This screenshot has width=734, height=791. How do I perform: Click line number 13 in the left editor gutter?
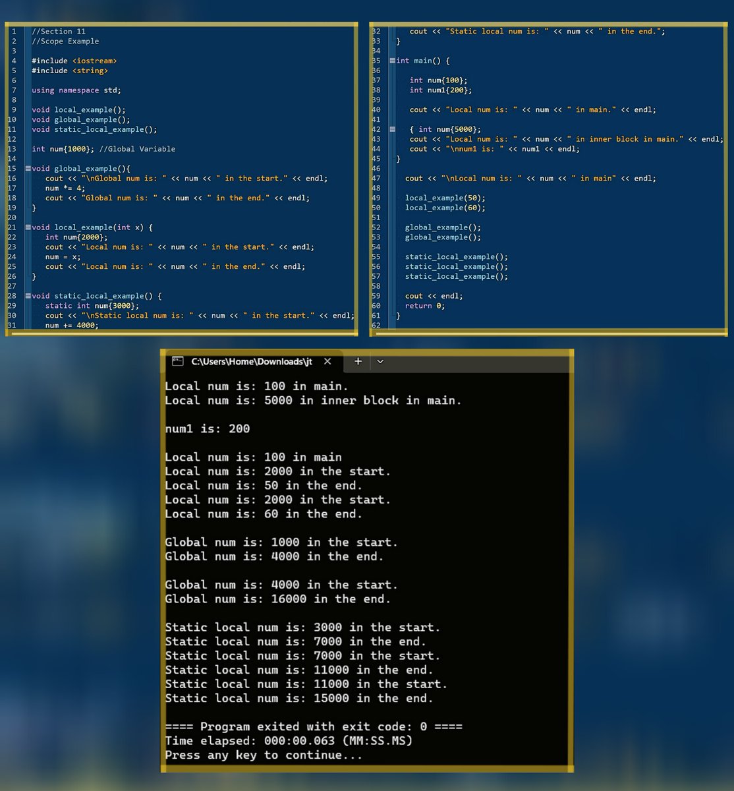click(12, 149)
